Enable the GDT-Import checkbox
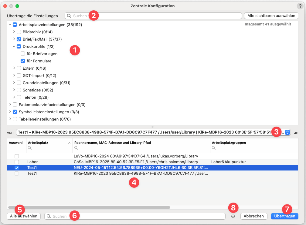This screenshot has height=225, width=306. click(x=19, y=75)
